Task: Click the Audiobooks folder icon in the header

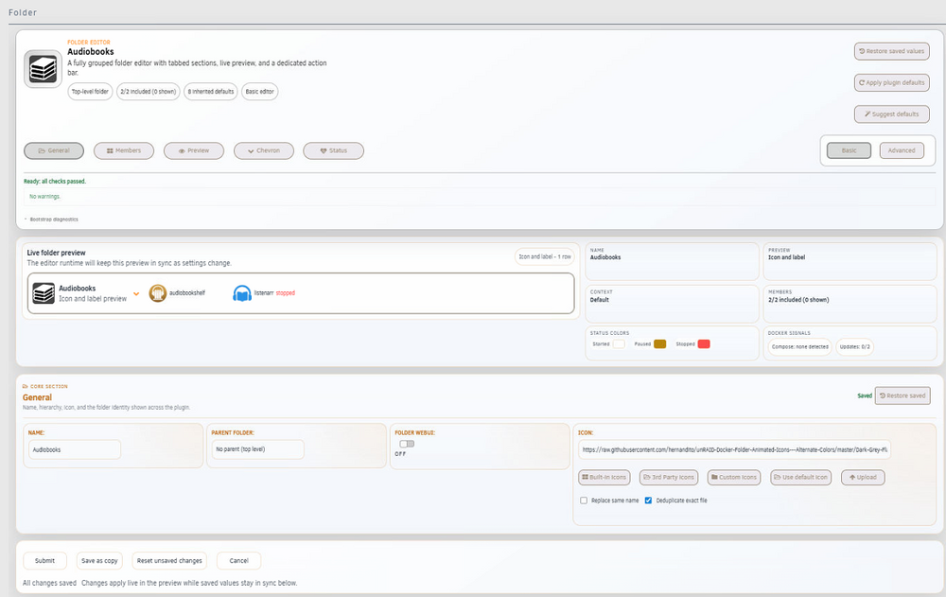Action: (43, 69)
